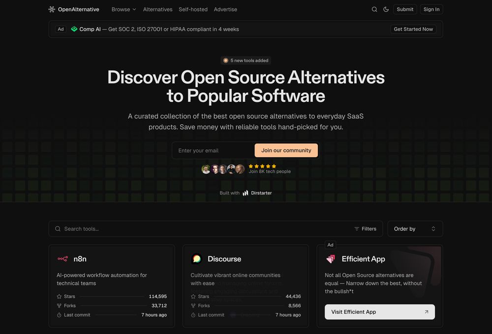Open the Advertise nav item
The height and width of the screenshot is (334, 492).
(x=225, y=9)
